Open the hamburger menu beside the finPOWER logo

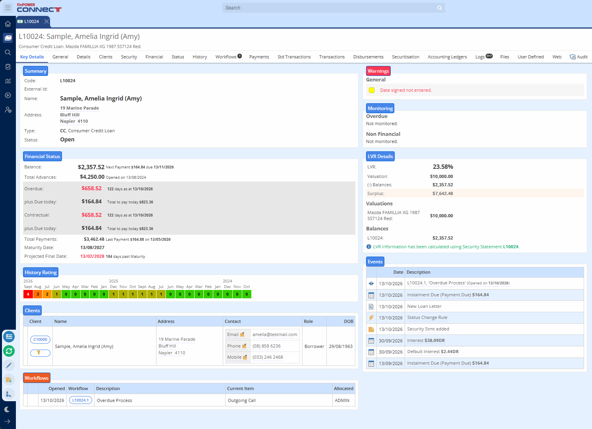8,8
